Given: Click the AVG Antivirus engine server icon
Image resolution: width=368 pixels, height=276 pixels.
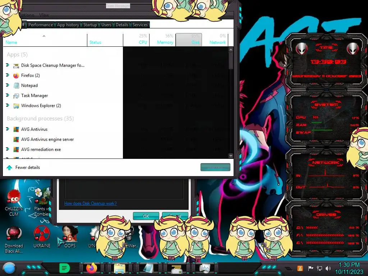Looking at the screenshot, I should point(16,139).
